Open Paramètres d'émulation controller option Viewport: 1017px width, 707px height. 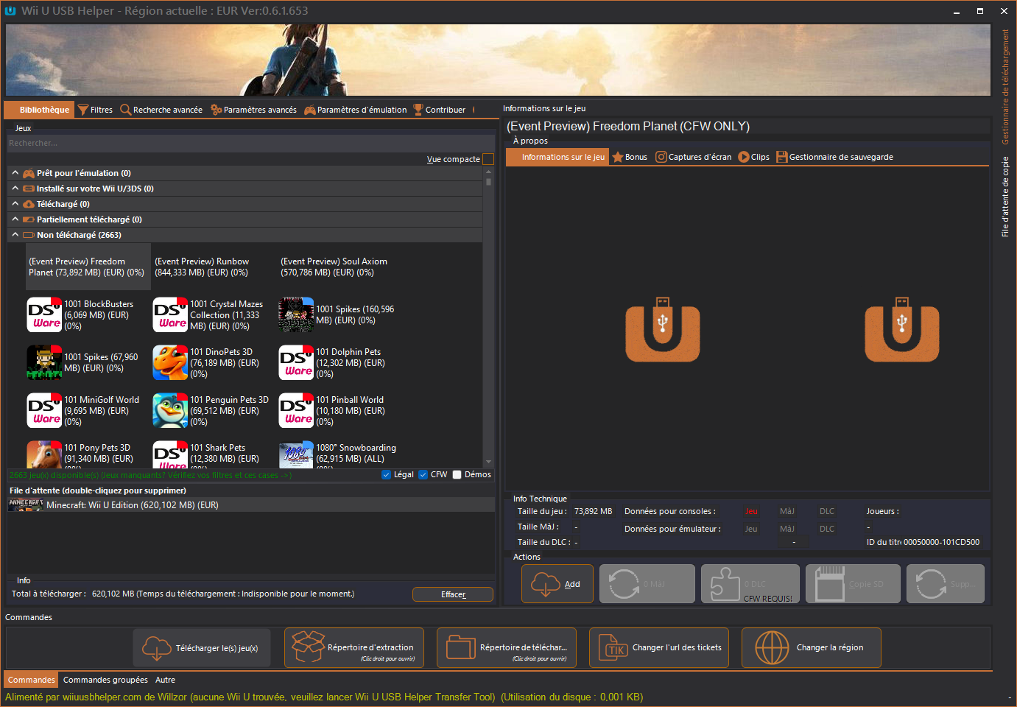click(x=356, y=110)
